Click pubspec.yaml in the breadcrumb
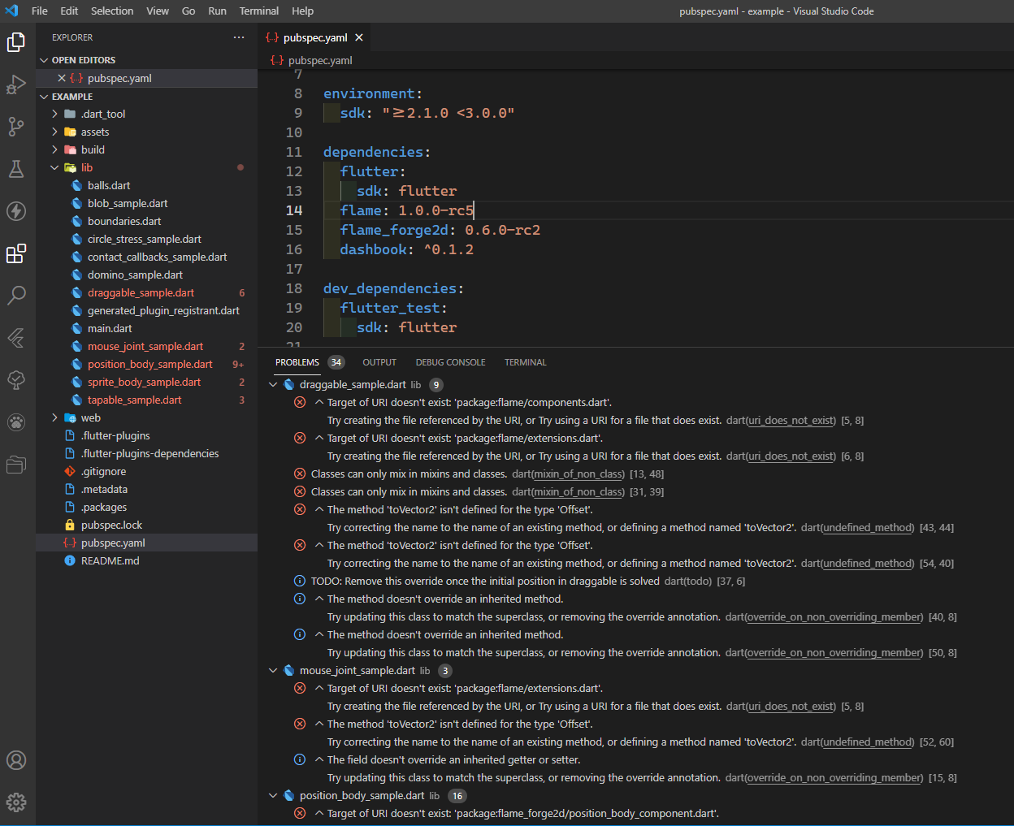 tap(320, 60)
